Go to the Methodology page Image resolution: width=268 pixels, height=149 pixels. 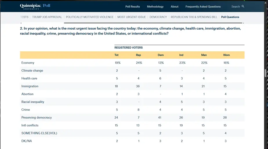point(155,7)
